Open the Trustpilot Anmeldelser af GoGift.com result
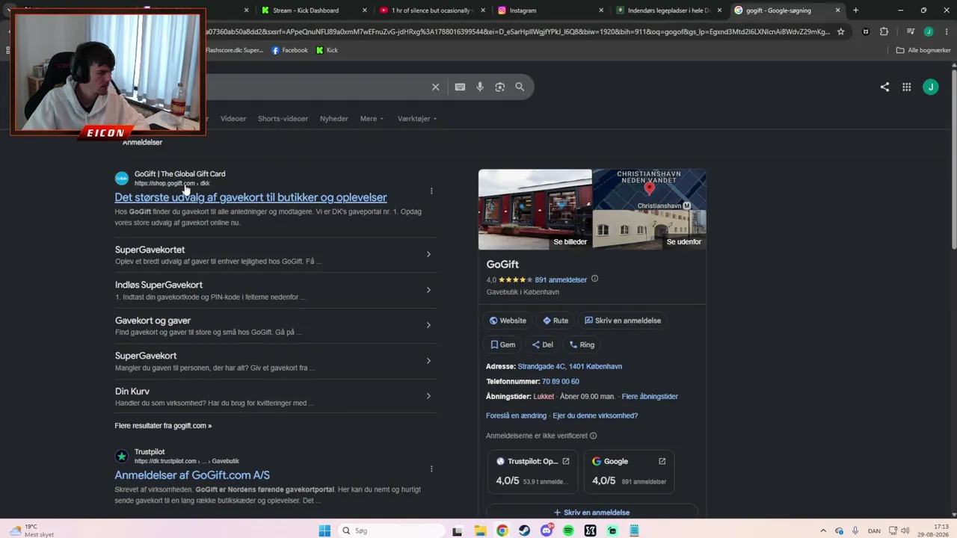Screen dimensions: 957x538 pyautogui.click(x=192, y=475)
